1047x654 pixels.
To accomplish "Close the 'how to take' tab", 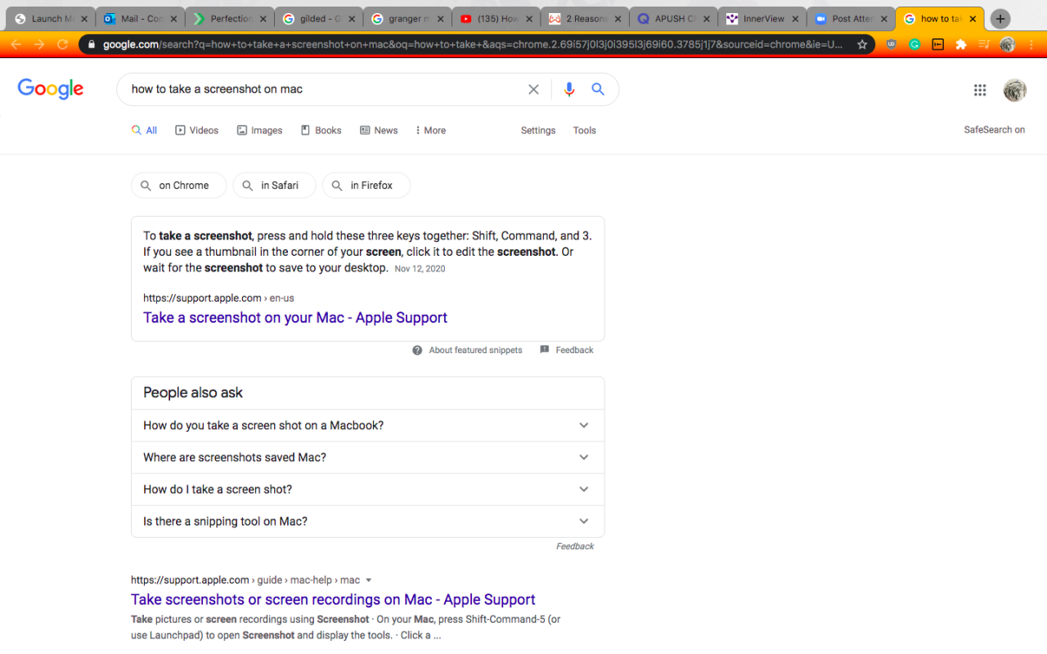I will 973,19.
